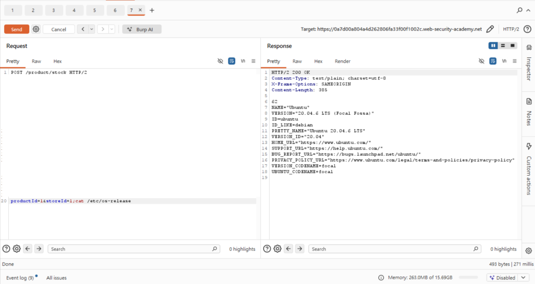This screenshot has height=284, width=535.
Task: Click the tab search magnifier icon
Action: click(x=519, y=10)
